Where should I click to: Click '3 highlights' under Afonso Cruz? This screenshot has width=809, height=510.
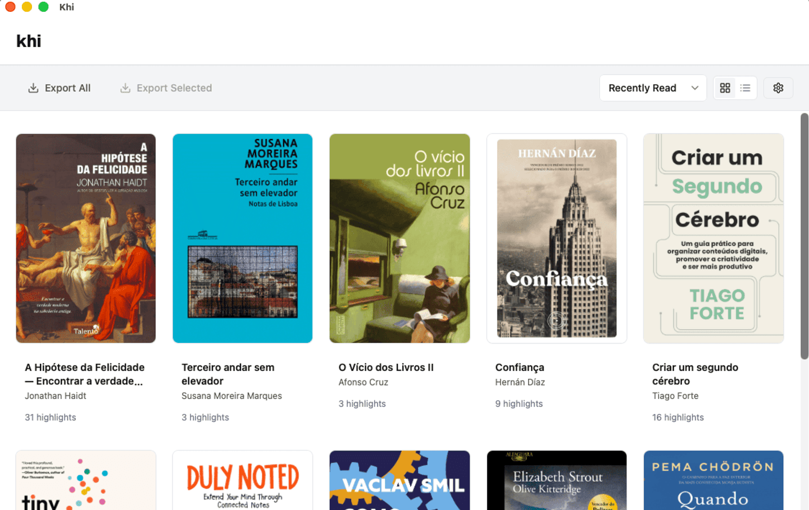[x=362, y=404]
